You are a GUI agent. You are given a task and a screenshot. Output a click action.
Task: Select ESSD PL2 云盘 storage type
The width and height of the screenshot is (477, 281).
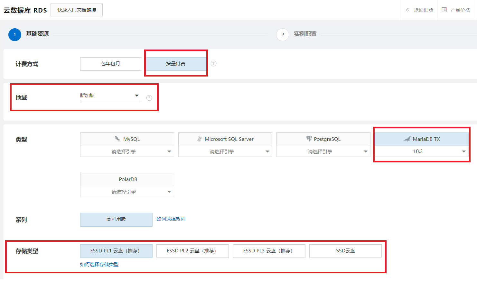[192, 251]
